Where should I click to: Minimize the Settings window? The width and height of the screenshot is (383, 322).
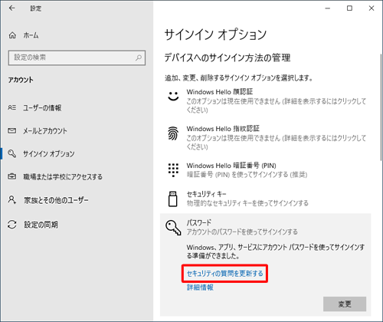click(328, 8)
